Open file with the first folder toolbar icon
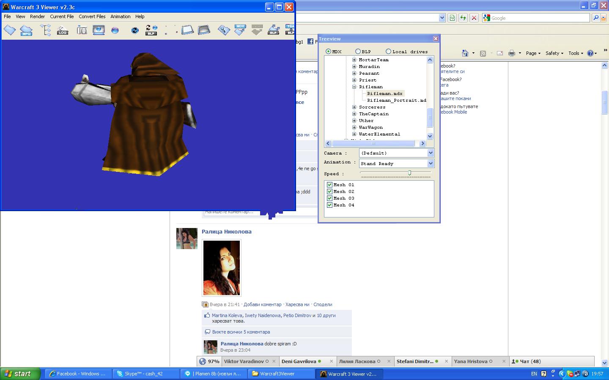This screenshot has height=380, width=609. click(10, 30)
